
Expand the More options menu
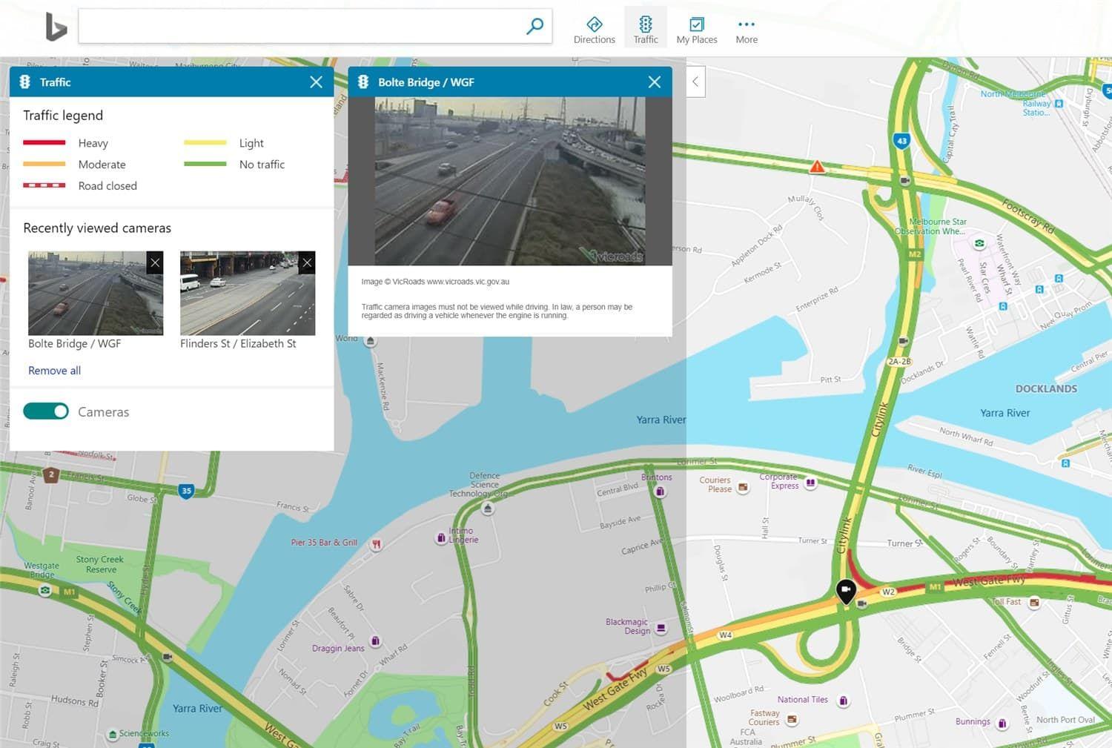746,30
